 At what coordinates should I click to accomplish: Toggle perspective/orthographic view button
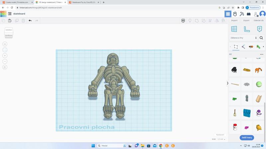coord(5,67)
